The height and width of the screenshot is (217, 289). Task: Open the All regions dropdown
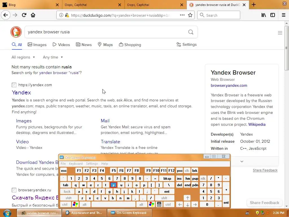(23, 57)
